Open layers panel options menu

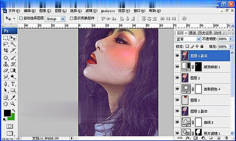point(232,34)
